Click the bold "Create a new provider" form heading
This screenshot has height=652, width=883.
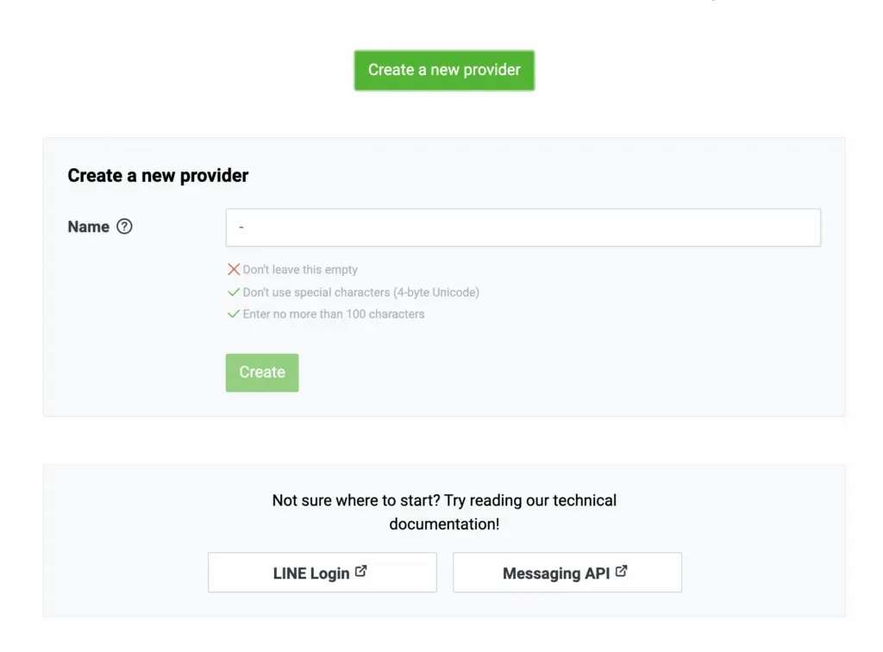point(158,176)
